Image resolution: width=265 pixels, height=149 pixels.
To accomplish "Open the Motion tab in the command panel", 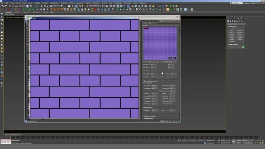I will point(238,18).
